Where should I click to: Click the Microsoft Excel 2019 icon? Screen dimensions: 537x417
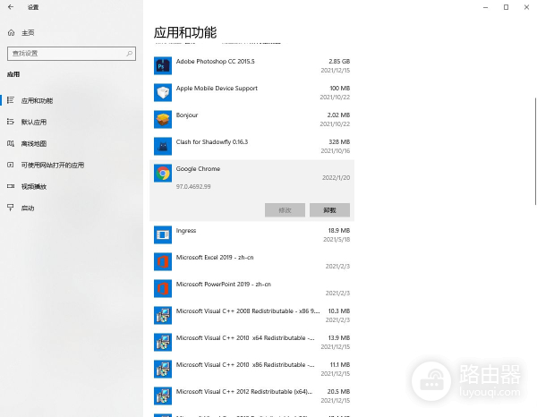pyautogui.click(x=163, y=261)
